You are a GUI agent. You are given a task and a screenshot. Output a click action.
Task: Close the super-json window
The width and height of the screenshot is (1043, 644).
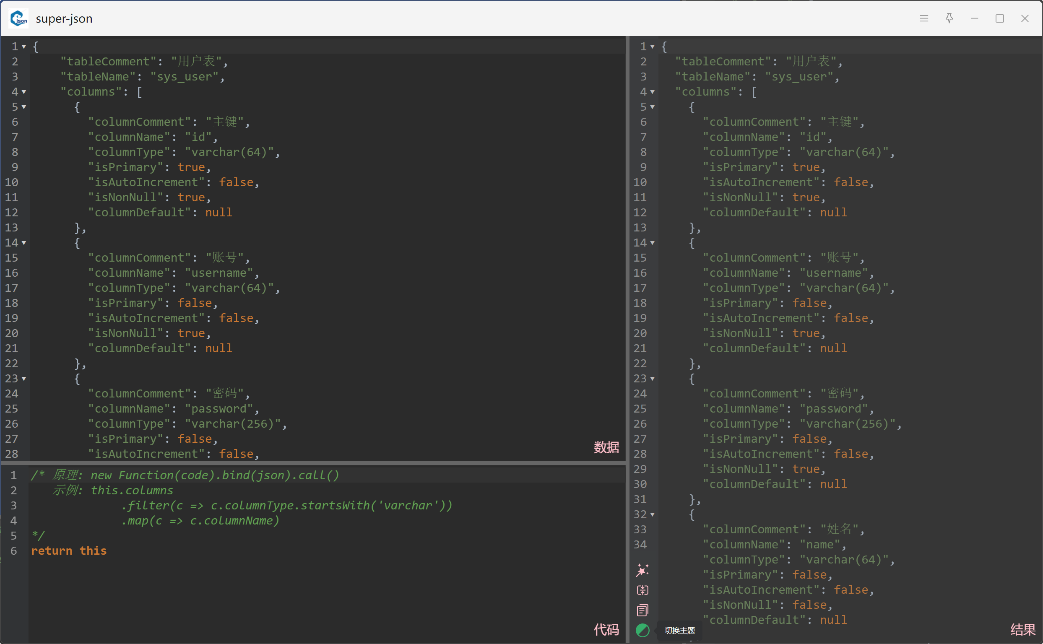pos(1025,18)
